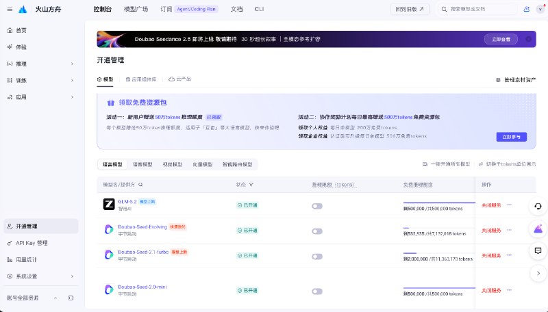Click the gift icon beside 领取免费资源包
Viewport: 548px width, 312px height.
(111, 103)
